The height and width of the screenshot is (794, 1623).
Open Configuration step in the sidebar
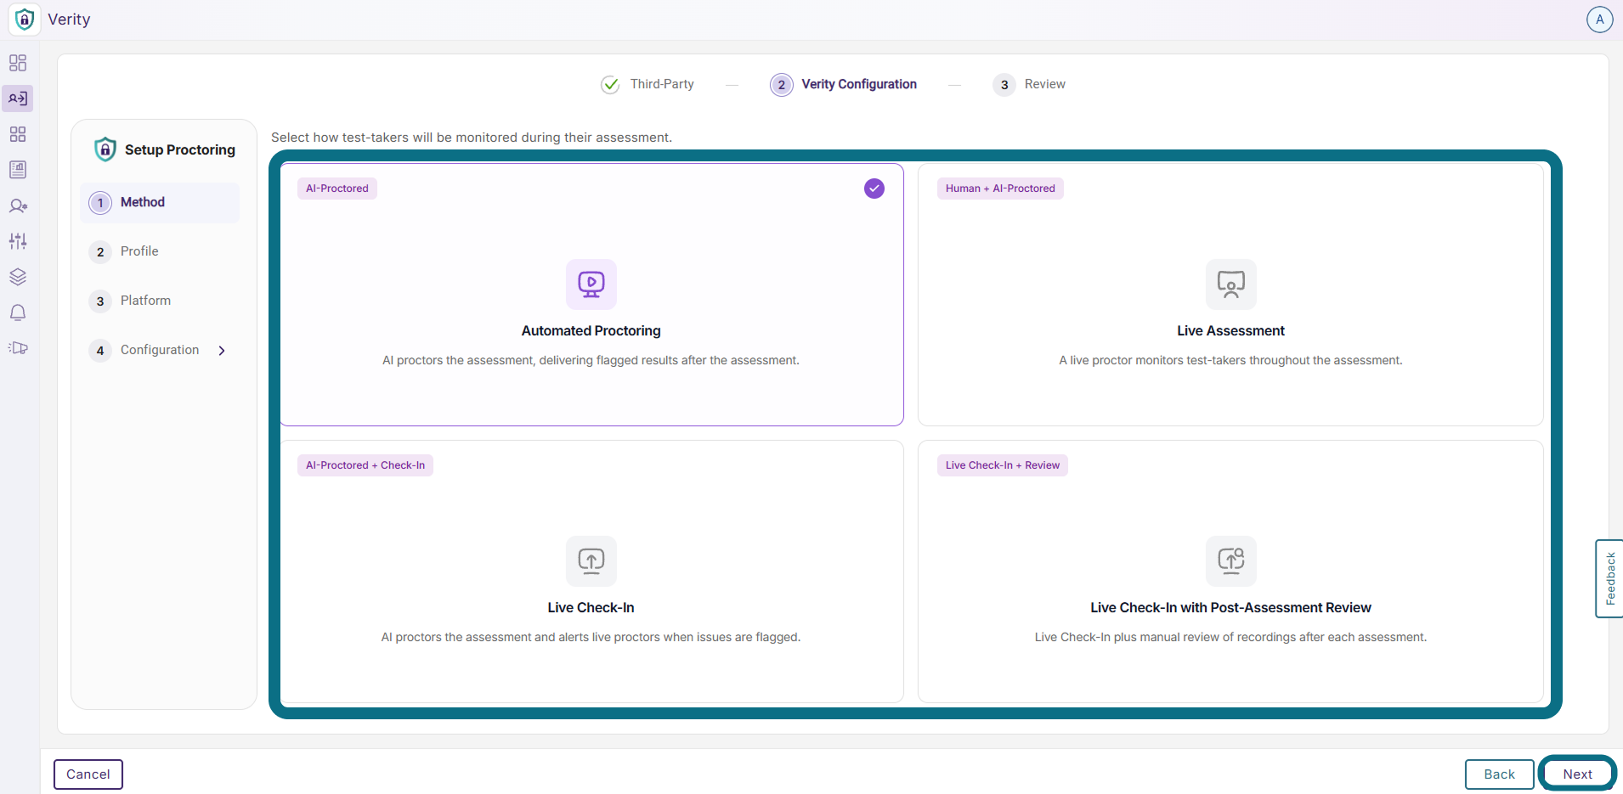(160, 351)
